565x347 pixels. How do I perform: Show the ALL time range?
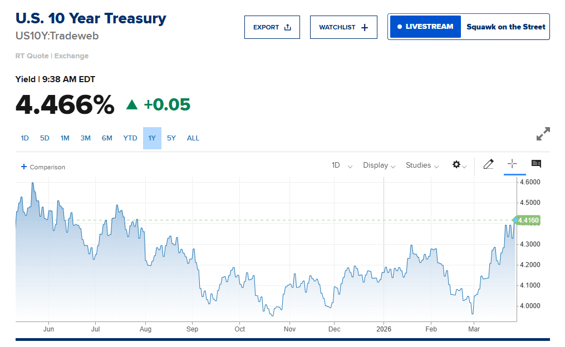pyautogui.click(x=193, y=138)
